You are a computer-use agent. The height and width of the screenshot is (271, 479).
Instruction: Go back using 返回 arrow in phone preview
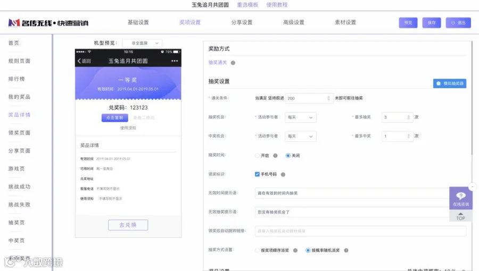pos(84,61)
